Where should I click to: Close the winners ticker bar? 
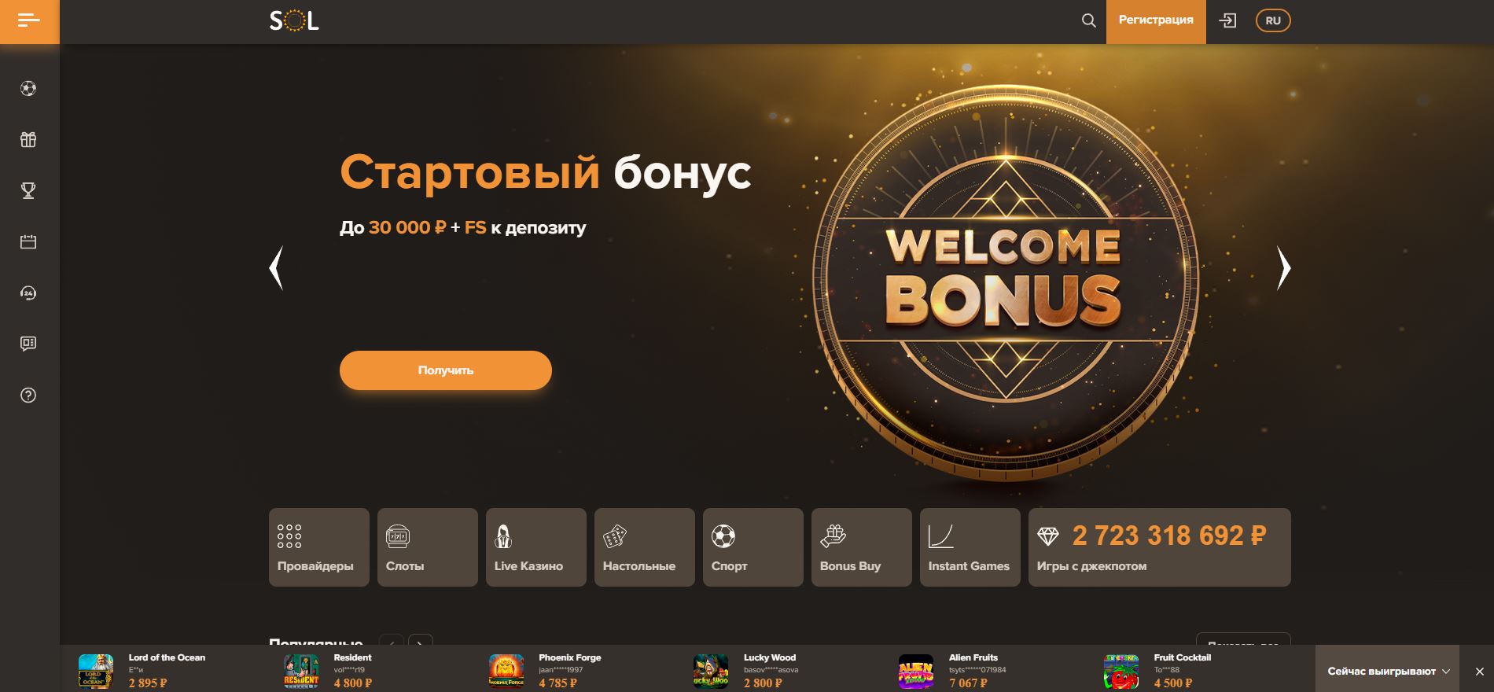click(1479, 672)
